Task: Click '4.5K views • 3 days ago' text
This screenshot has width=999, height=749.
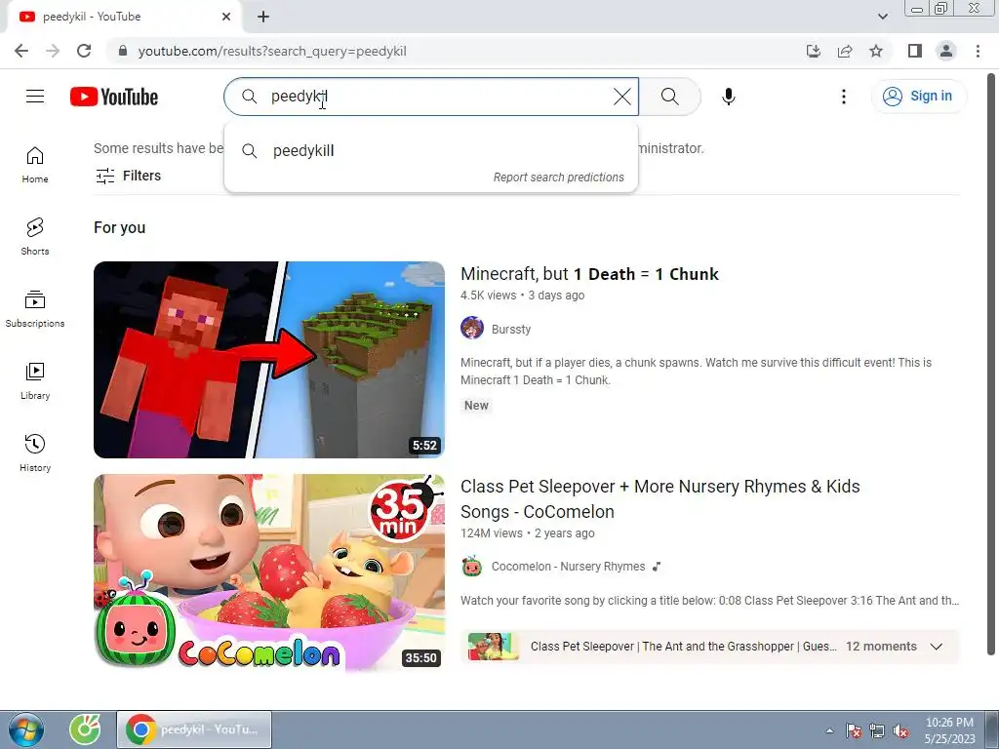Action: 523,296
